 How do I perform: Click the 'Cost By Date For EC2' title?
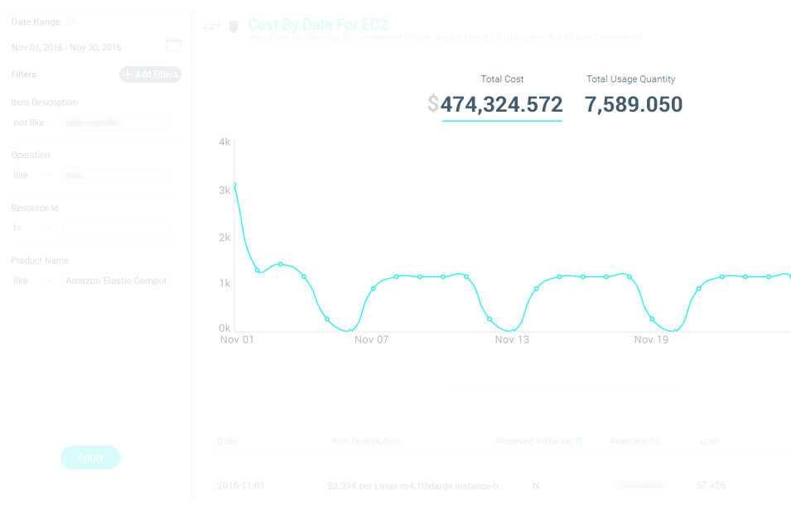pyautogui.click(x=318, y=26)
